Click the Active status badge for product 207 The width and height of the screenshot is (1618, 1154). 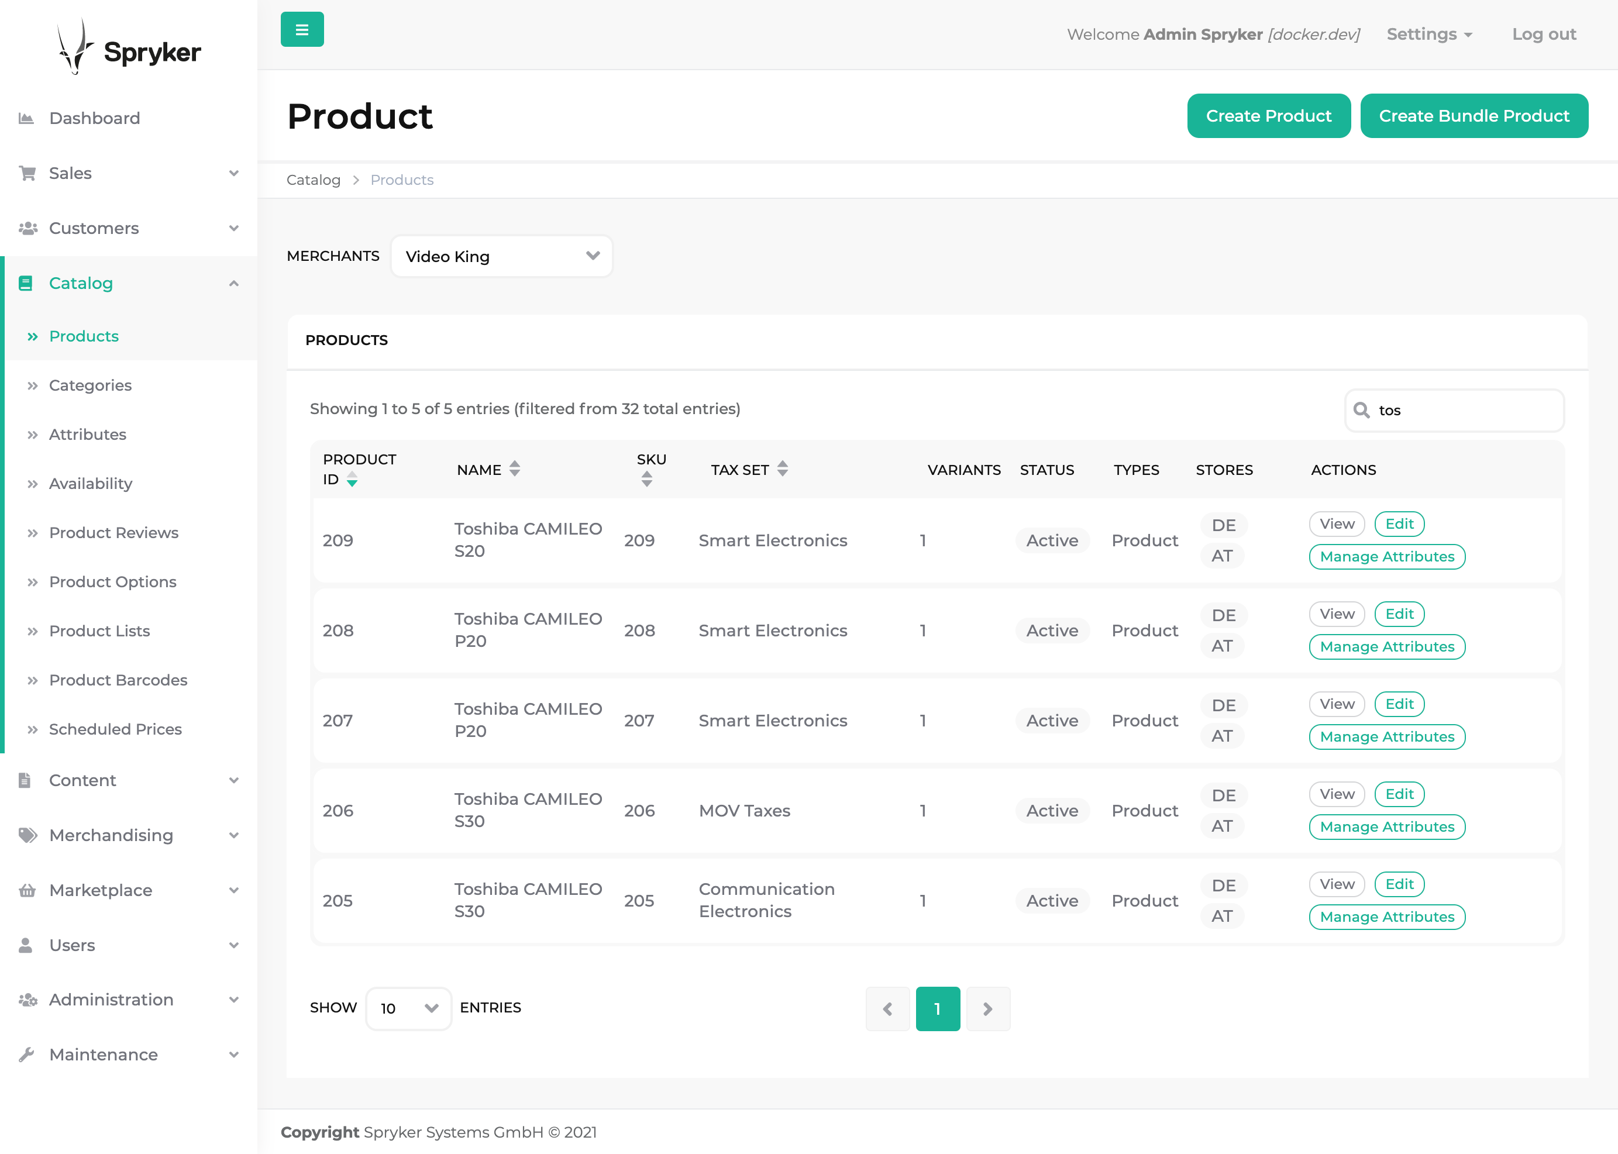point(1052,721)
